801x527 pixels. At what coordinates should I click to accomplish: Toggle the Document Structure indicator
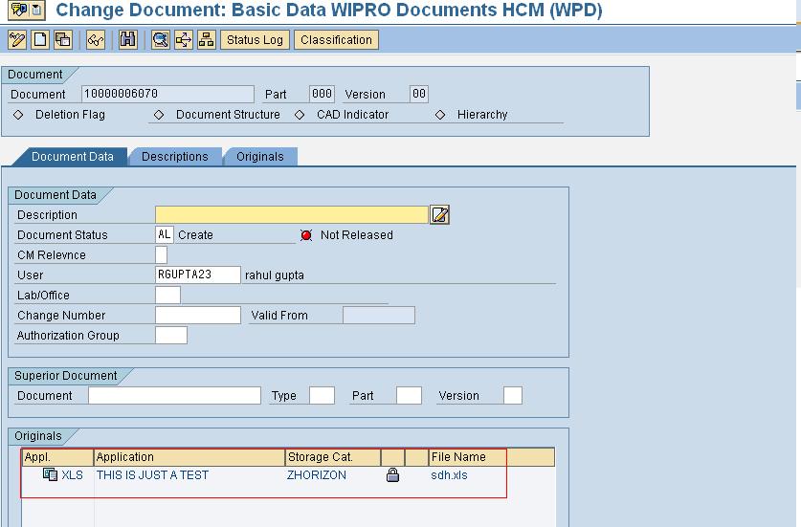(159, 115)
